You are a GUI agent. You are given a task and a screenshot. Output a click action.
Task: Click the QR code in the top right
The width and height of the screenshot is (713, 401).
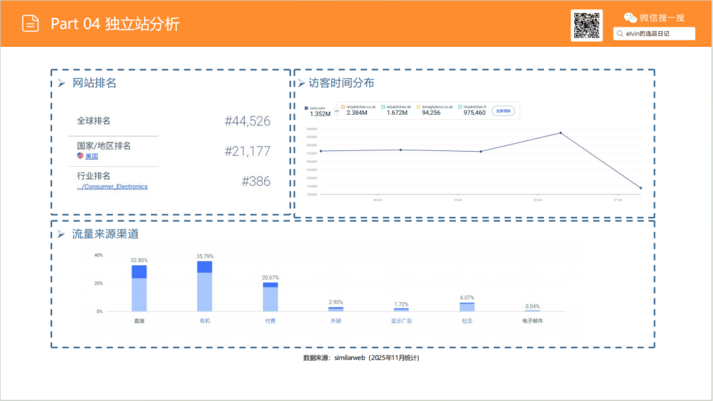pyautogui.click(x=586, y=25)
